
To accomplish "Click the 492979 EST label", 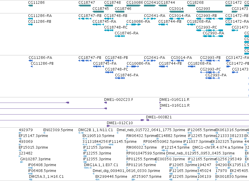I will (x=26, y=130).
